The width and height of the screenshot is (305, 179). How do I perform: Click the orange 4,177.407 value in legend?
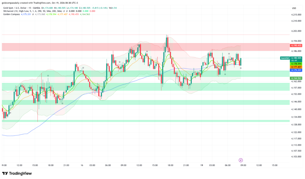click(63, 14)
